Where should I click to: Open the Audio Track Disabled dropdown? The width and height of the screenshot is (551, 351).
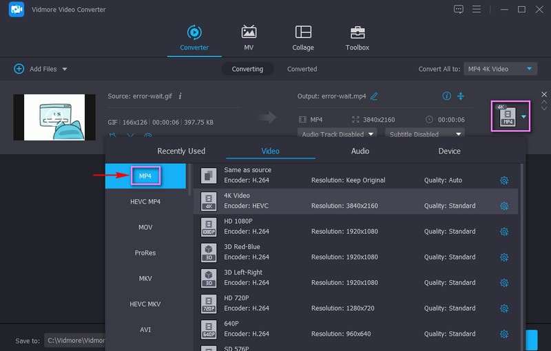point(337,134)
